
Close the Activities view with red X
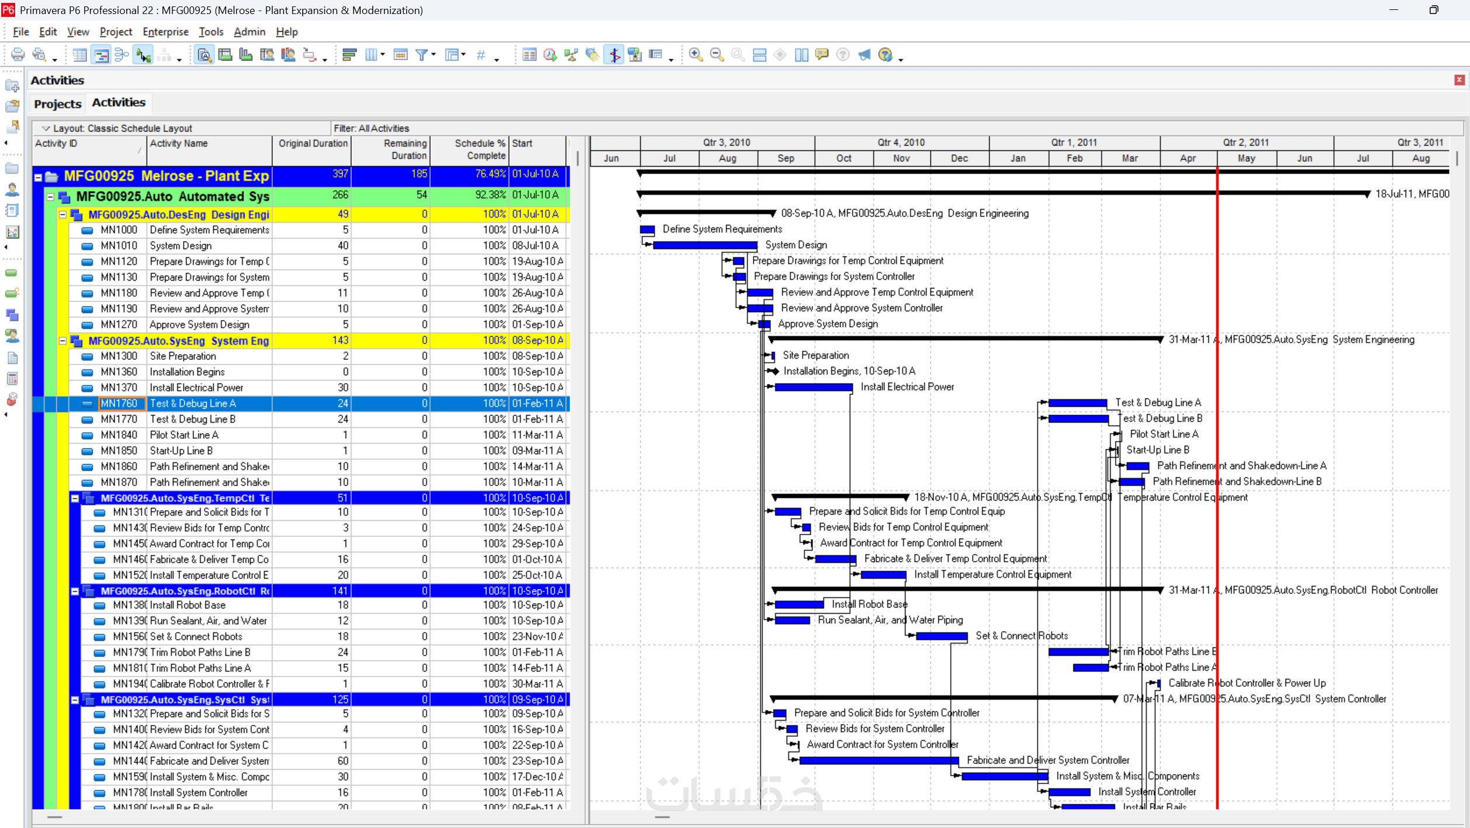(x=1459, y=80)
